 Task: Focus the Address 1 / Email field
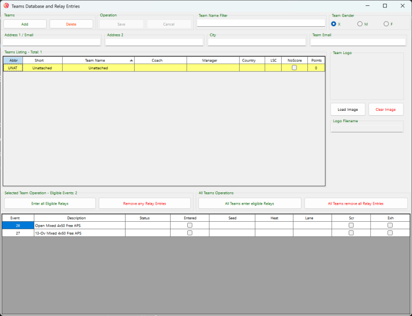pyautogui.click(x=51, y=42)
